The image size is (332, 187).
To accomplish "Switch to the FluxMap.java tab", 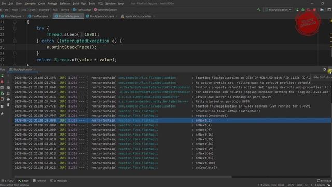I will [39, 16].
